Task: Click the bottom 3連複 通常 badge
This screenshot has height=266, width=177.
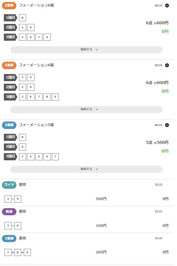Action: point(9,238)
